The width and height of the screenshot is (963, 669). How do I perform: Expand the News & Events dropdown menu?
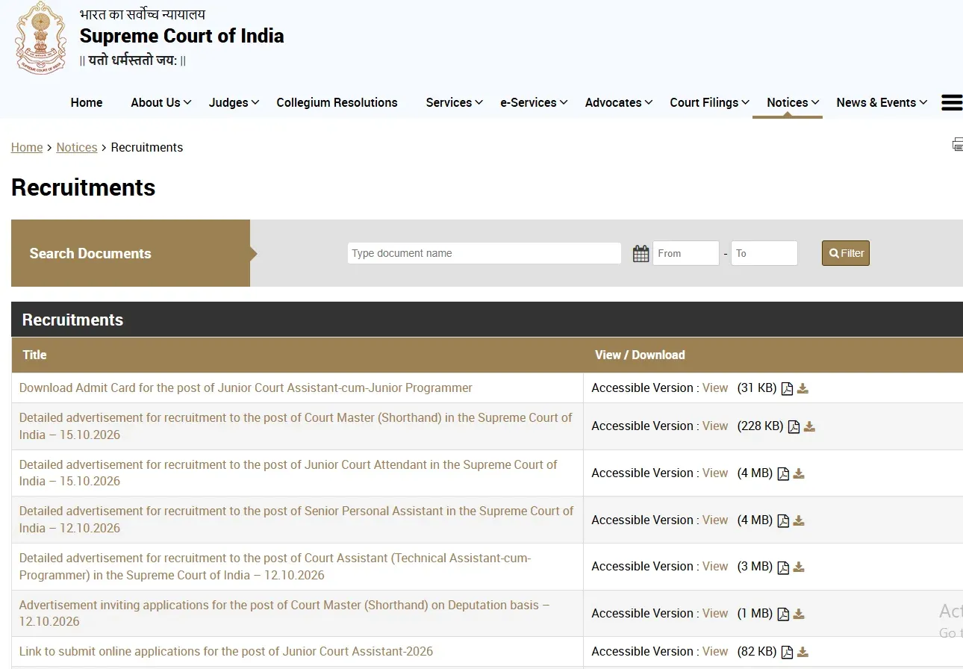[882, 102]
